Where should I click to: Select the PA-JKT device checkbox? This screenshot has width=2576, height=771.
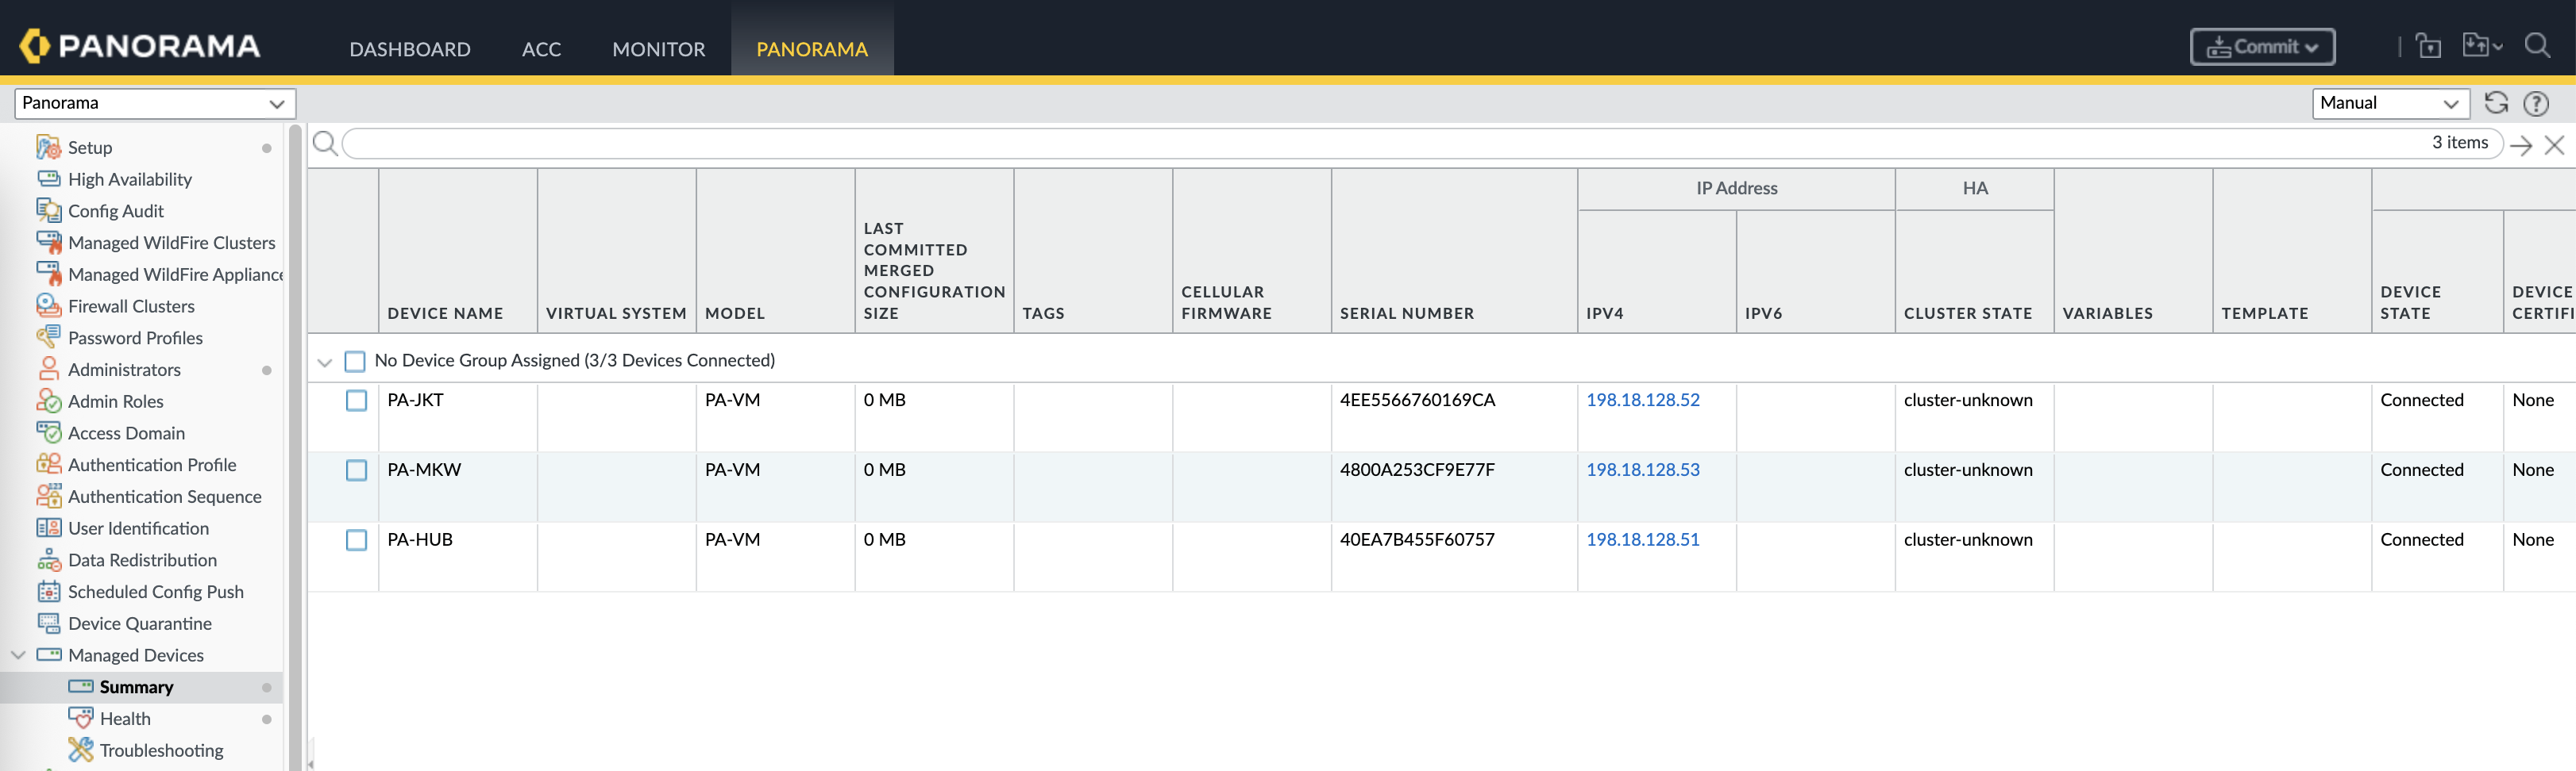pyautogui.click(x=356, y=401)
